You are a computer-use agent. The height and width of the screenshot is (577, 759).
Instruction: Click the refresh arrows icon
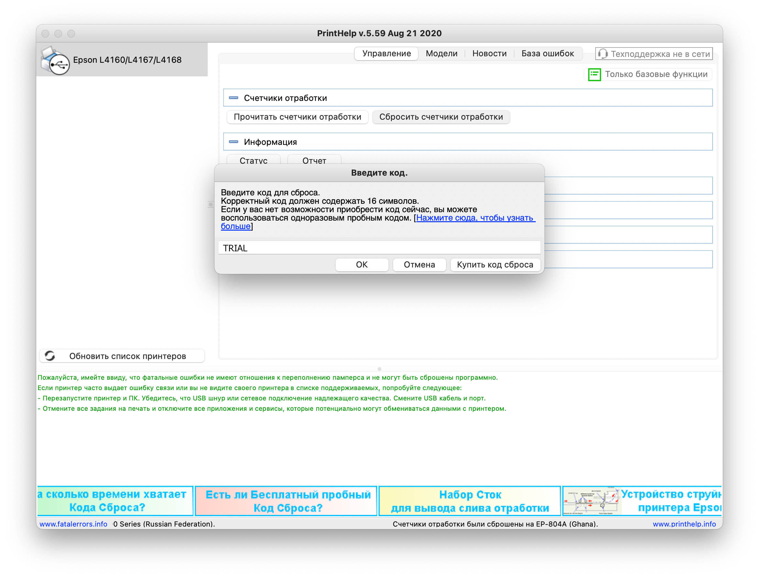pos(50,356)
